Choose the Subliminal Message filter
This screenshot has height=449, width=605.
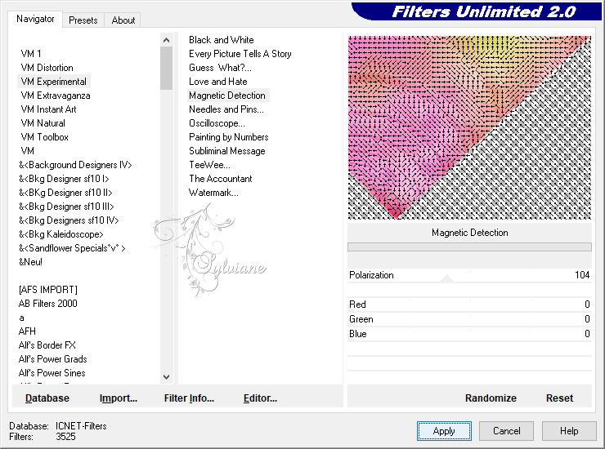[x=227, y=151]
